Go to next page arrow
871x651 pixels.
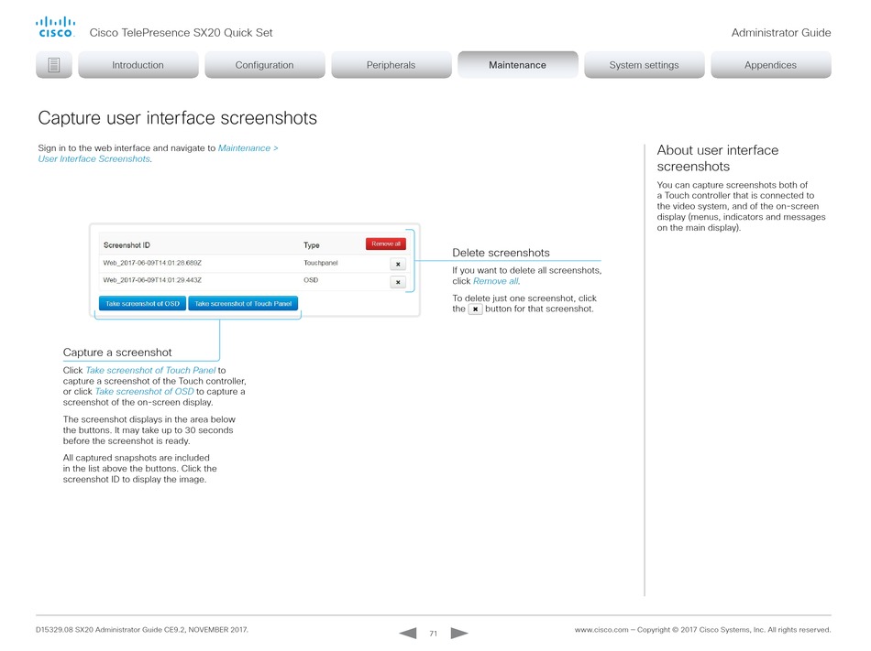point(459,633)
